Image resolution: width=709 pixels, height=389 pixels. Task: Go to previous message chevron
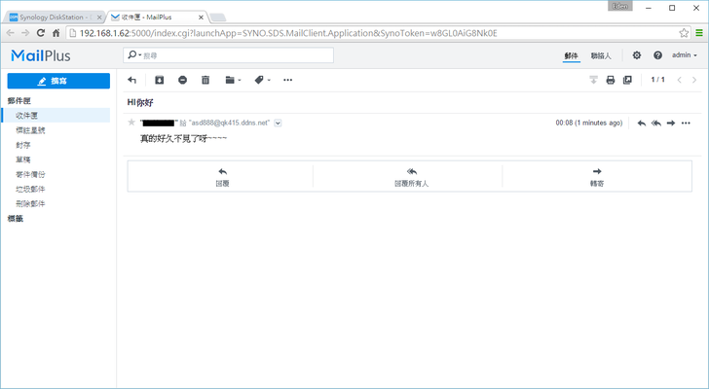[679, 80]
